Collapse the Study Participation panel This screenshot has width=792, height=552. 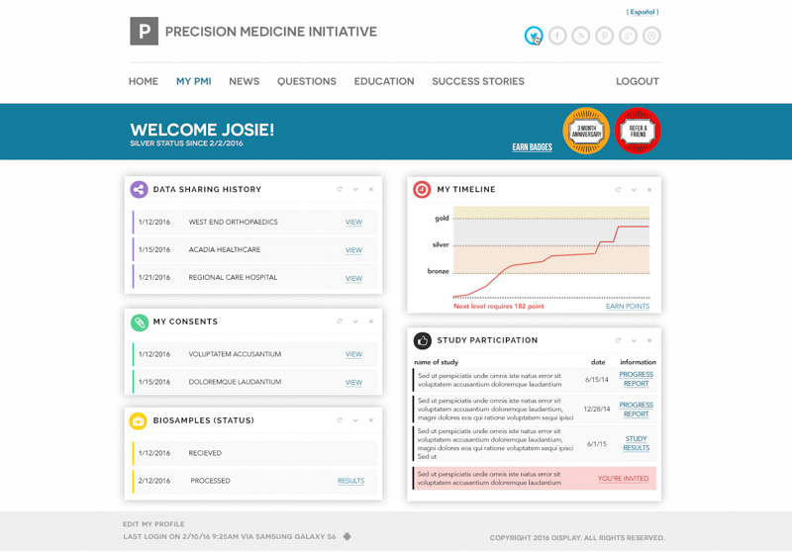(635, 340)
